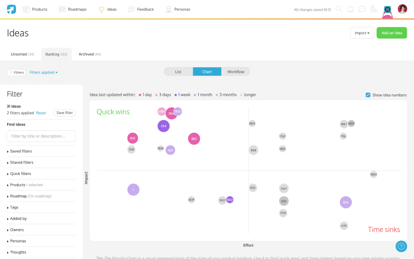Open the chat bubble icon

click(362, 9)
